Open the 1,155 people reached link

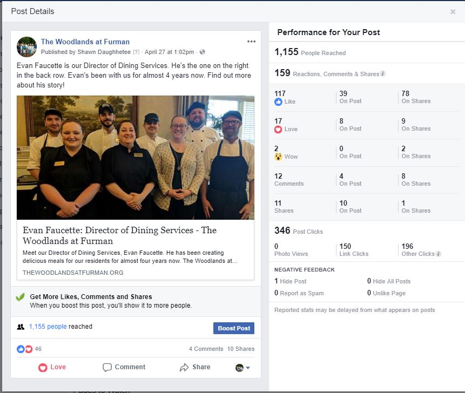click(x=48, y=326)
